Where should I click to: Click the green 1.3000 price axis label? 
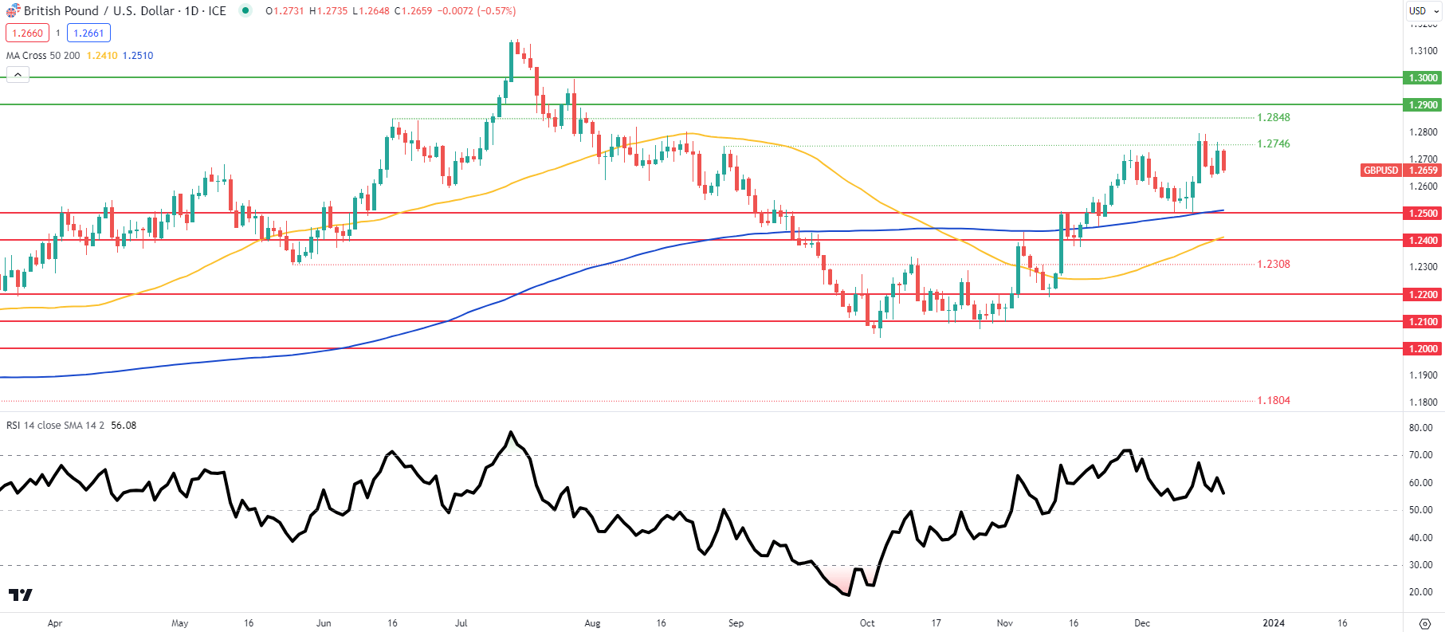(x=1423, y=78)
